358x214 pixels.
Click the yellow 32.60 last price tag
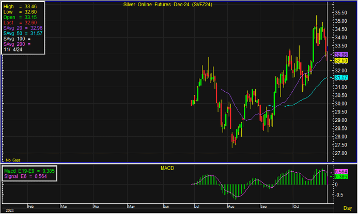341,60
